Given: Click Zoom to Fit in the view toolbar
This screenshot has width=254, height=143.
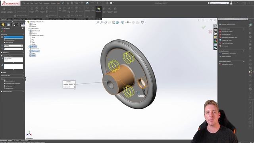Looking at the screenshot, I should (98, 22).
